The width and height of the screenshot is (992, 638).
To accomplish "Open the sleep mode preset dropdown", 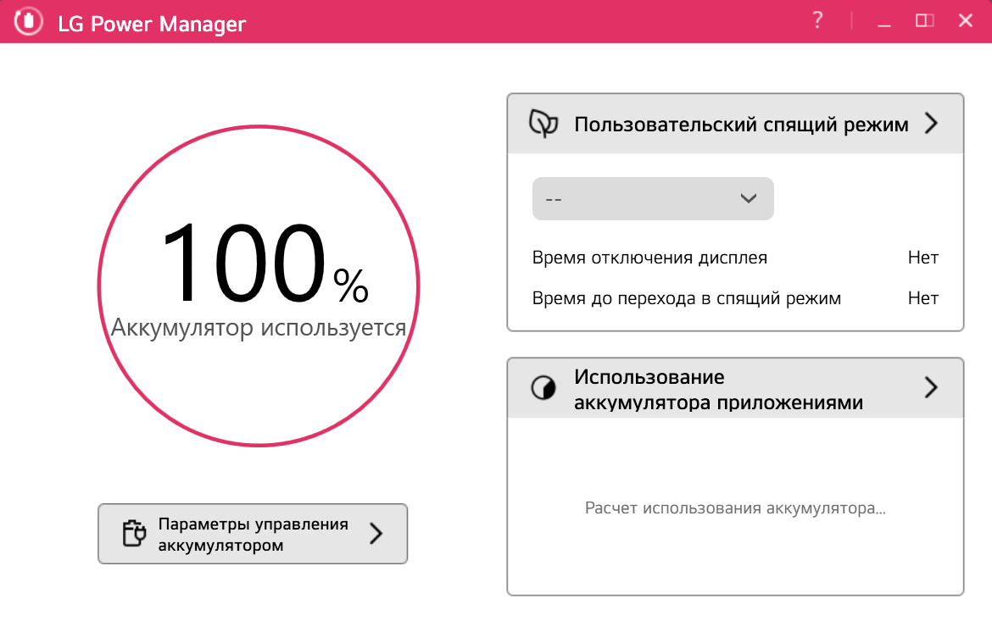I will (653, 199).
